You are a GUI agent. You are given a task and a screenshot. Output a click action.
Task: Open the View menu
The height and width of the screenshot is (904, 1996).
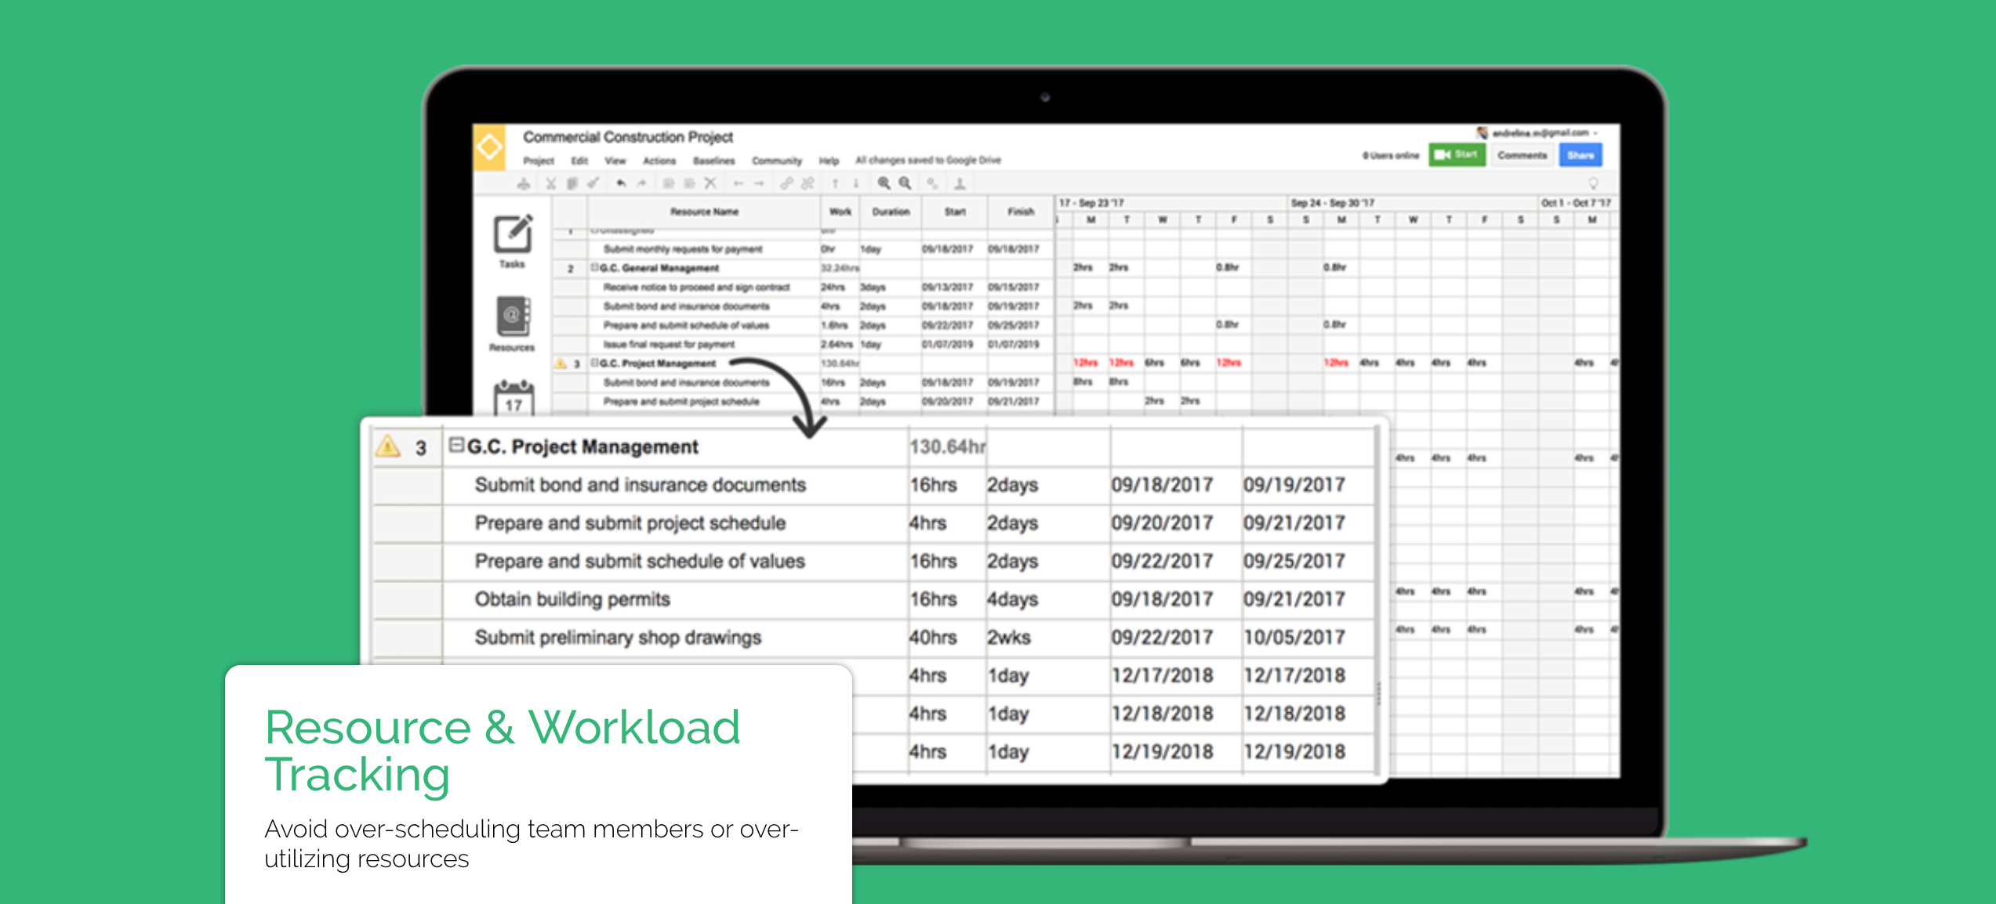pos(615,161)
